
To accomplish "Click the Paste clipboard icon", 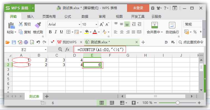I will 12,25.
